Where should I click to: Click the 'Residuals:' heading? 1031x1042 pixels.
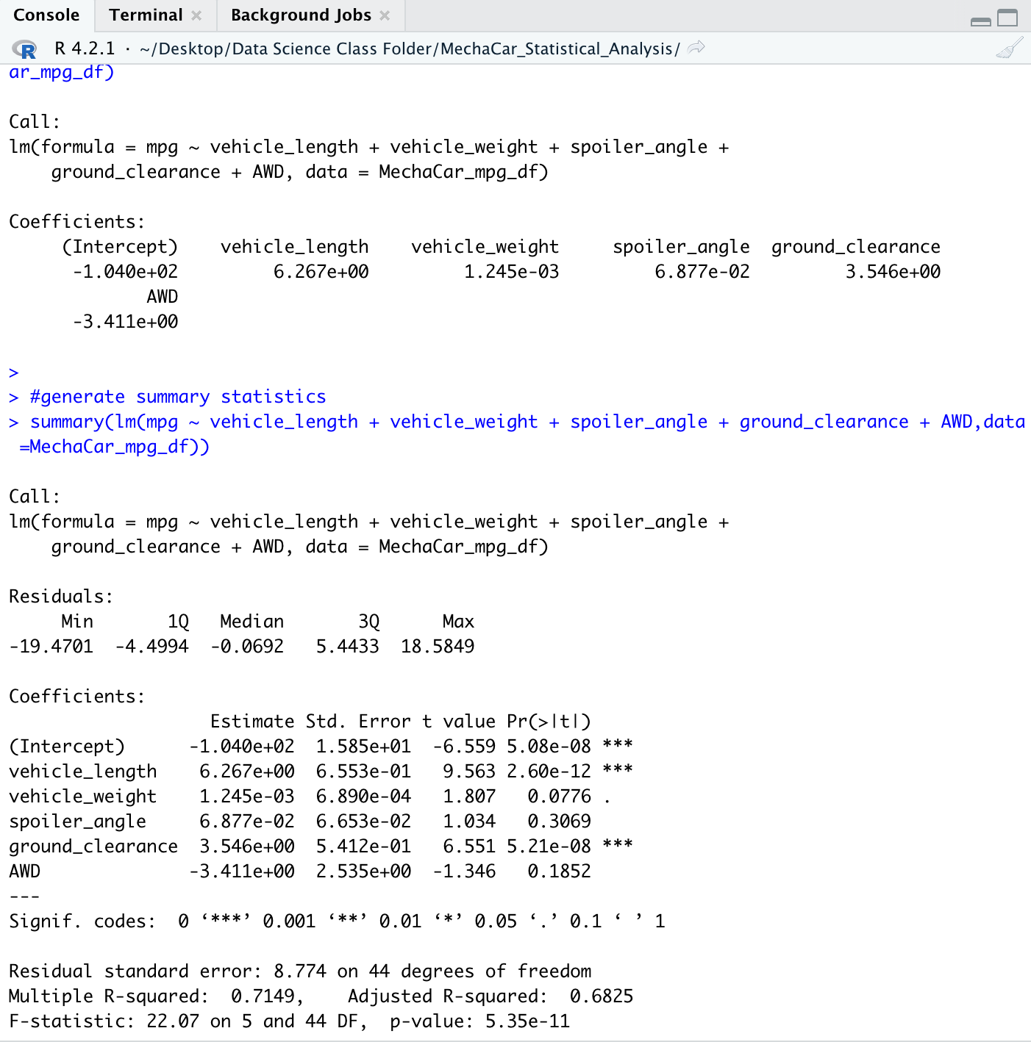coord(61,596)
